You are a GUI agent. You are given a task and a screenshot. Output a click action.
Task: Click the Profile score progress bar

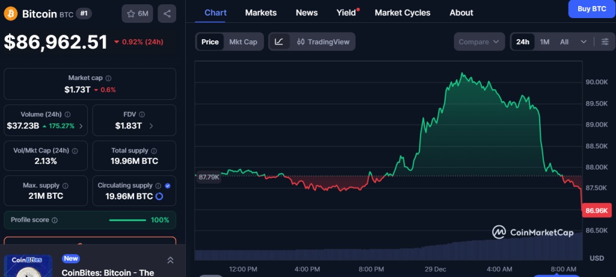click(128, 220)
